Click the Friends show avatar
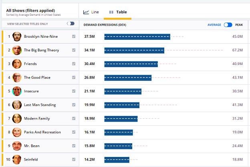250x167 pixels. point(17,64)
